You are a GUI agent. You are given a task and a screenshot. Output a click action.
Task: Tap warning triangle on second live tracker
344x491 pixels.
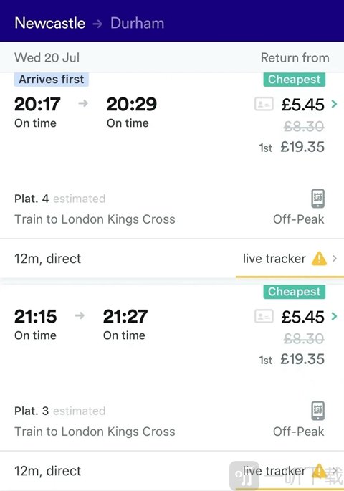pos(319,471)
